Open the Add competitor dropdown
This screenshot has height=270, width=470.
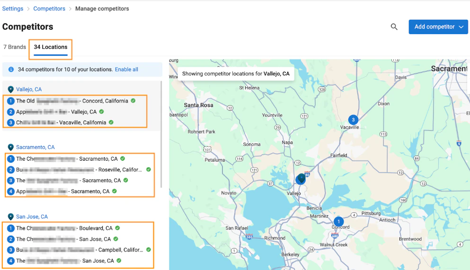pyautogui.click(x=438, y=27)
